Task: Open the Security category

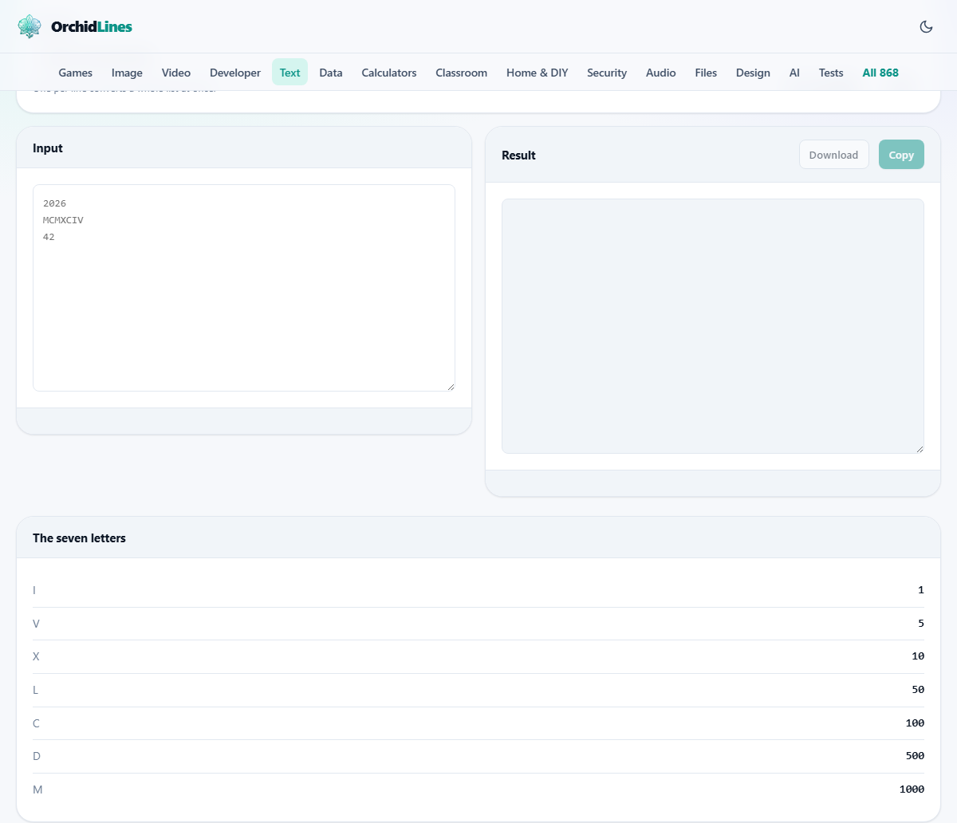Action: [x=607, y=73]
